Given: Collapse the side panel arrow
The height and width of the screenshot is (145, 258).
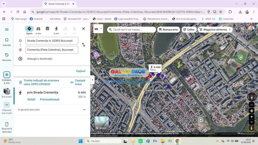Looking at the screenshot, I should click(x=92, y=80).
